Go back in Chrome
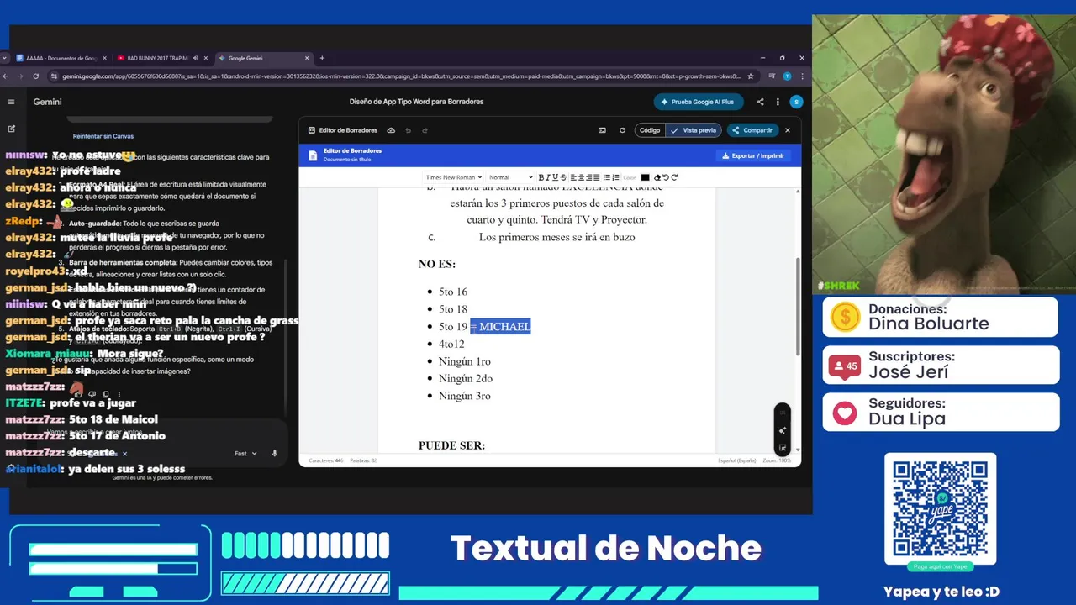 coord(4,76)
